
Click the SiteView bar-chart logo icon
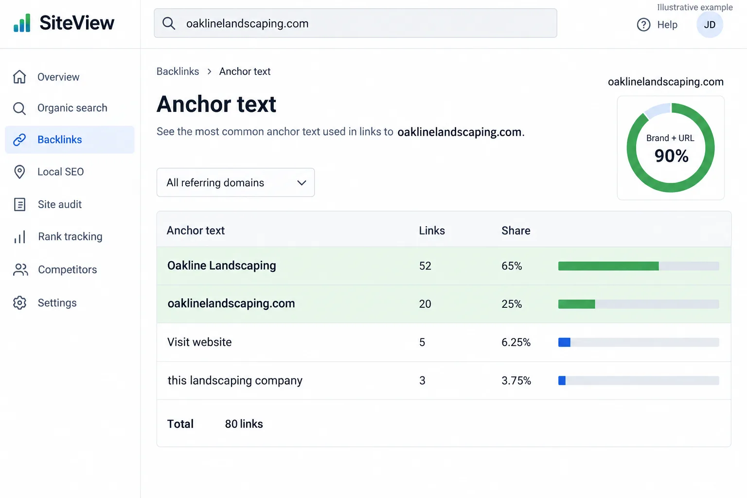[x=22, y=23]
